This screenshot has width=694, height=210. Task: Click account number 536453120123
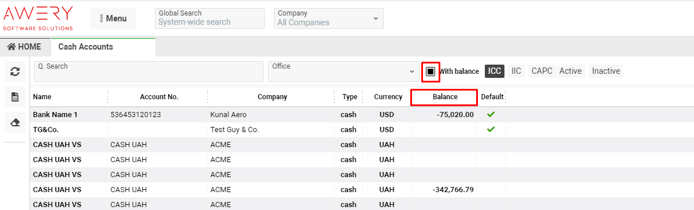tap(135, 115)
